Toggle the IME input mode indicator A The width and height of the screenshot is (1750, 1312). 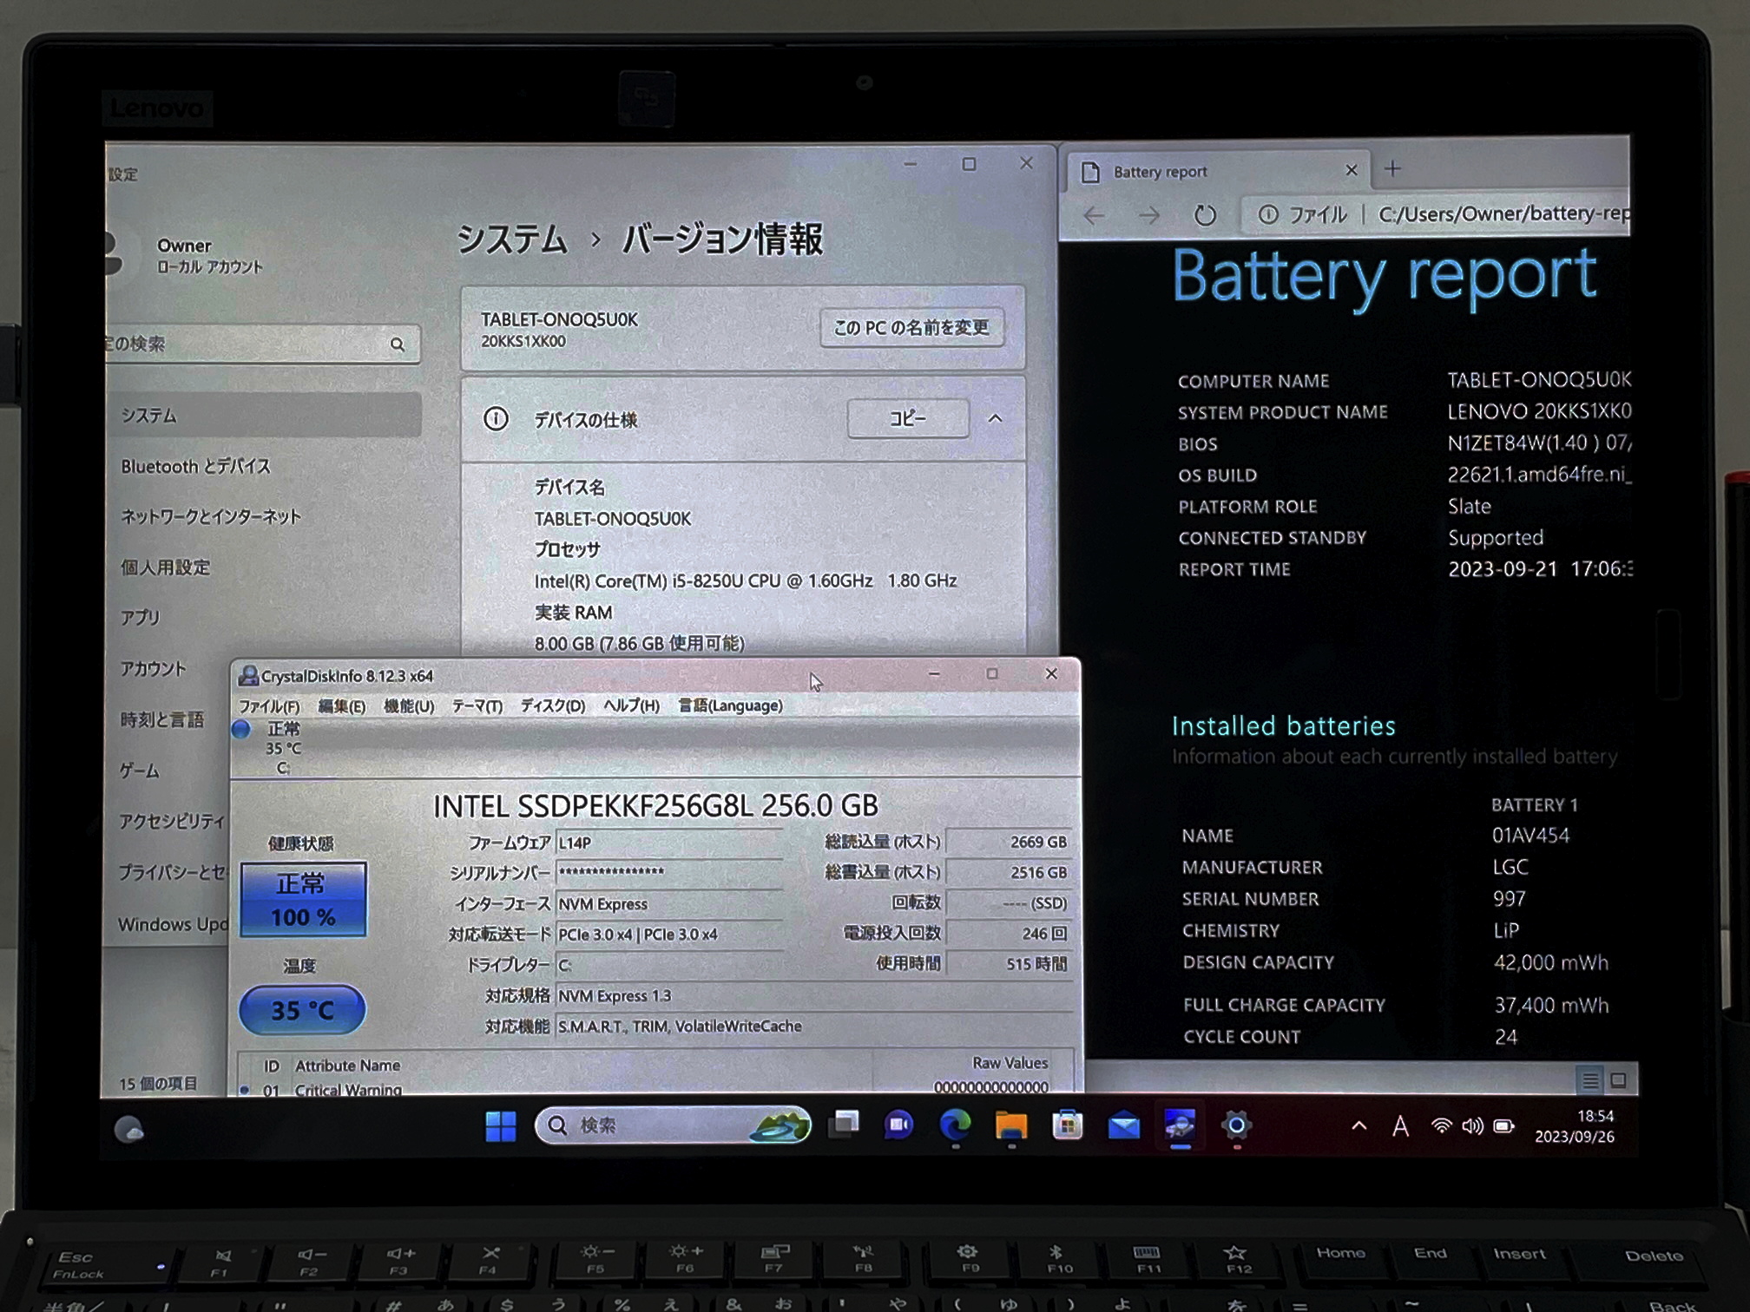[x=1400, y=1126]
